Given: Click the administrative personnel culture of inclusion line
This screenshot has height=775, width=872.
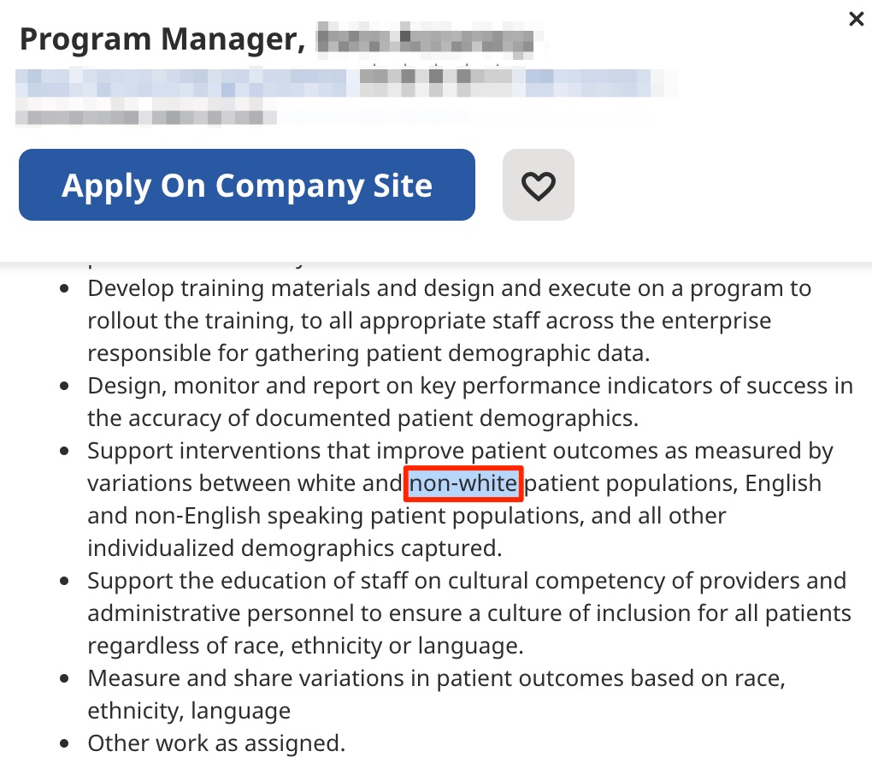Looking at the screenshot, I should click(x=468, y=613).
